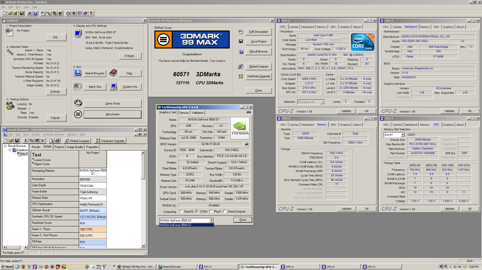Viewport: 482px width, 270px height.
Task: Open the Processor #1 selection dropdown
Action: (x=322, y=102)
